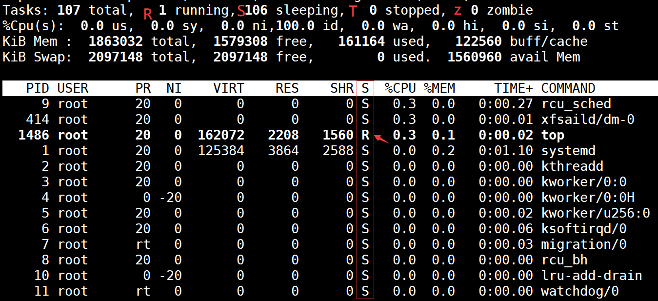Click the 106 sleeping count
Viewport: 658px width, 301px height.
tap(256, 10)
